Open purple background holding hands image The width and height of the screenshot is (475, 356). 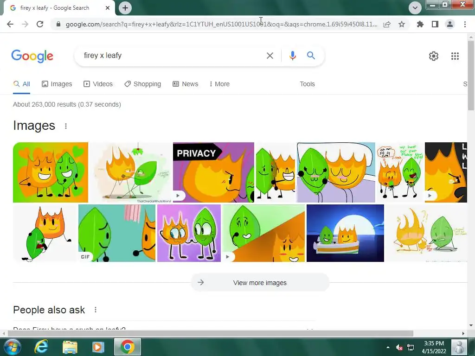point(189,233)
